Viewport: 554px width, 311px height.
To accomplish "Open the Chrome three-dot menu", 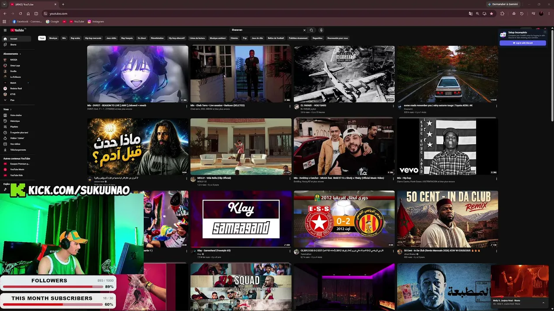I will (549, 13).
